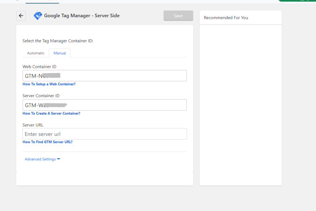The width and height of the screenshot is (316, 211).
Task: Open How To Create A Server Container link
Action: click(x=52, y=113)
